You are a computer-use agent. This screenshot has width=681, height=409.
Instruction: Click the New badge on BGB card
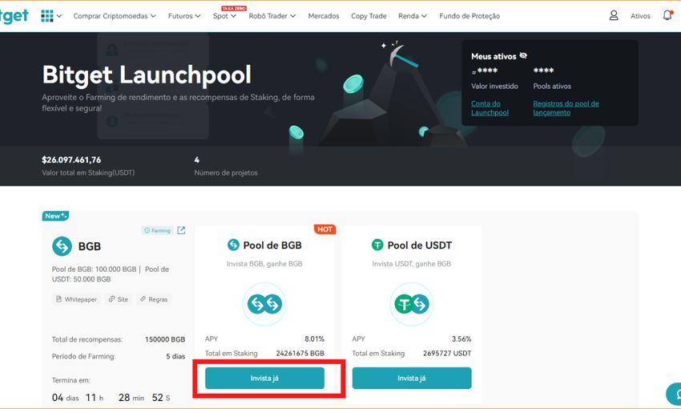pos(55,216)
